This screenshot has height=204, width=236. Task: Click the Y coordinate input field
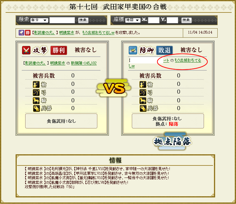[172, 20]
